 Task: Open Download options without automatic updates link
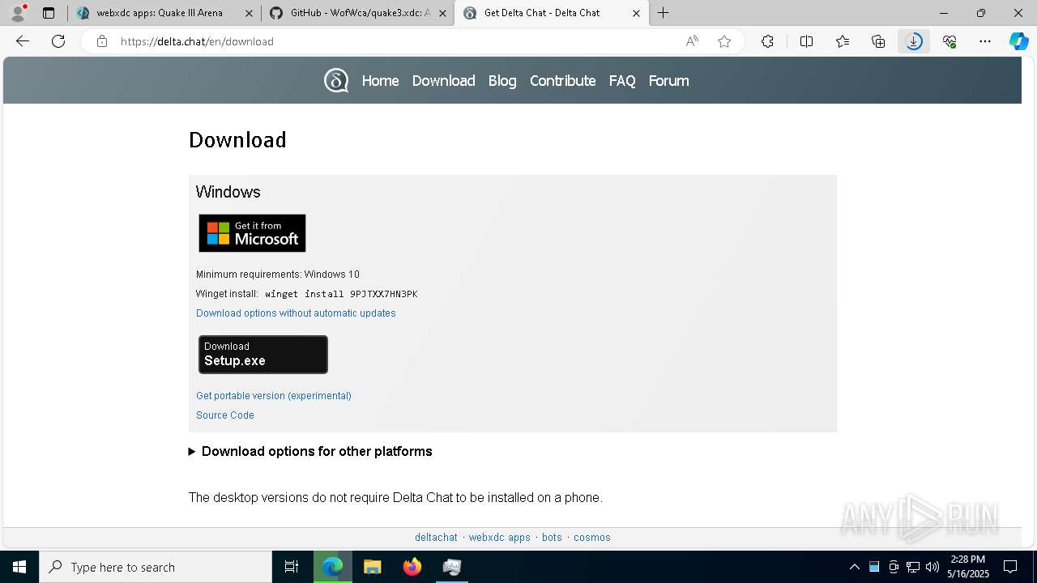(296, 313)
